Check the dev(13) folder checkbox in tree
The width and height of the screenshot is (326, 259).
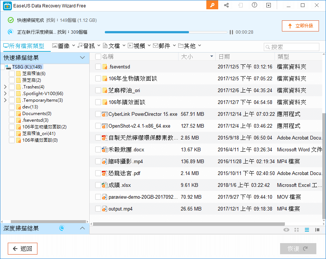(x=12, y=107)
